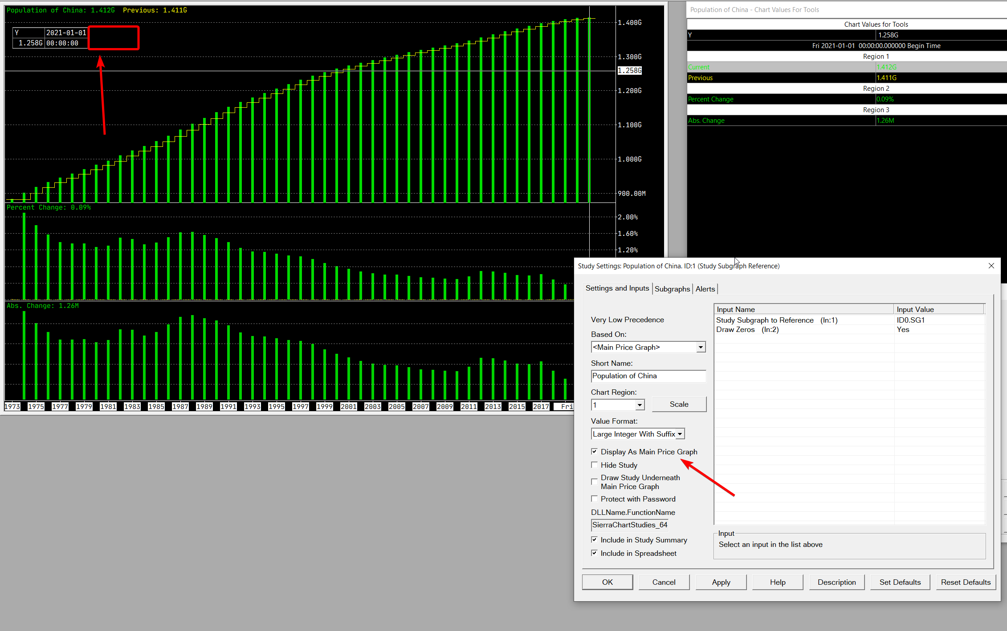Viewport: 1007px width, 631px height.
Task: Enable Protect with Password option
Action: point(594,499)
